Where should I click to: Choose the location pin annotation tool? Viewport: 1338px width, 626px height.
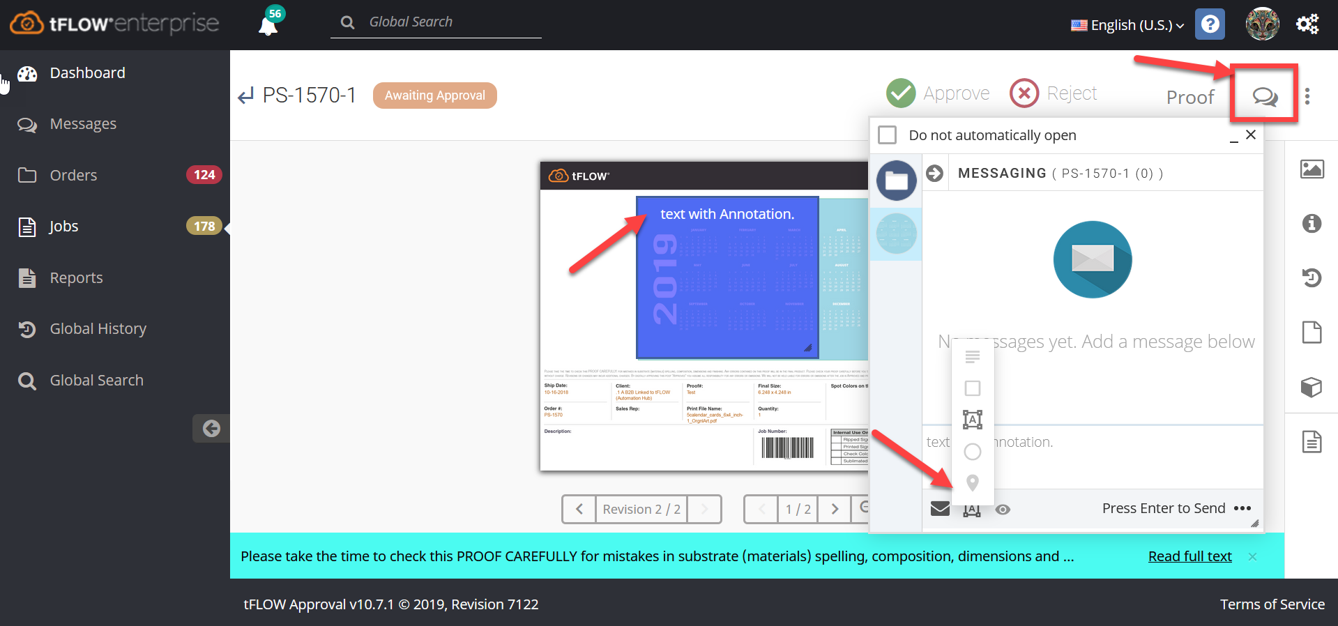(973, 482)
